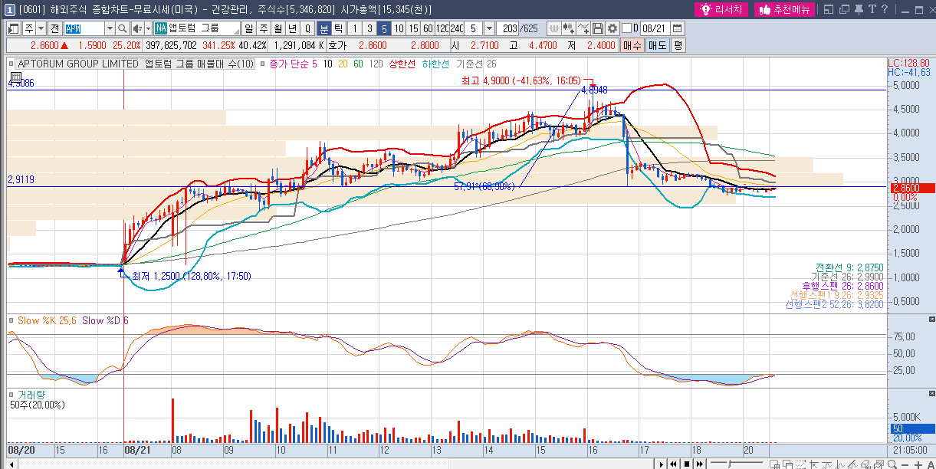Viewport: 936px width, 469px height.
Task: Select the weekly (주) period toggle
Action: pos(263,28)
